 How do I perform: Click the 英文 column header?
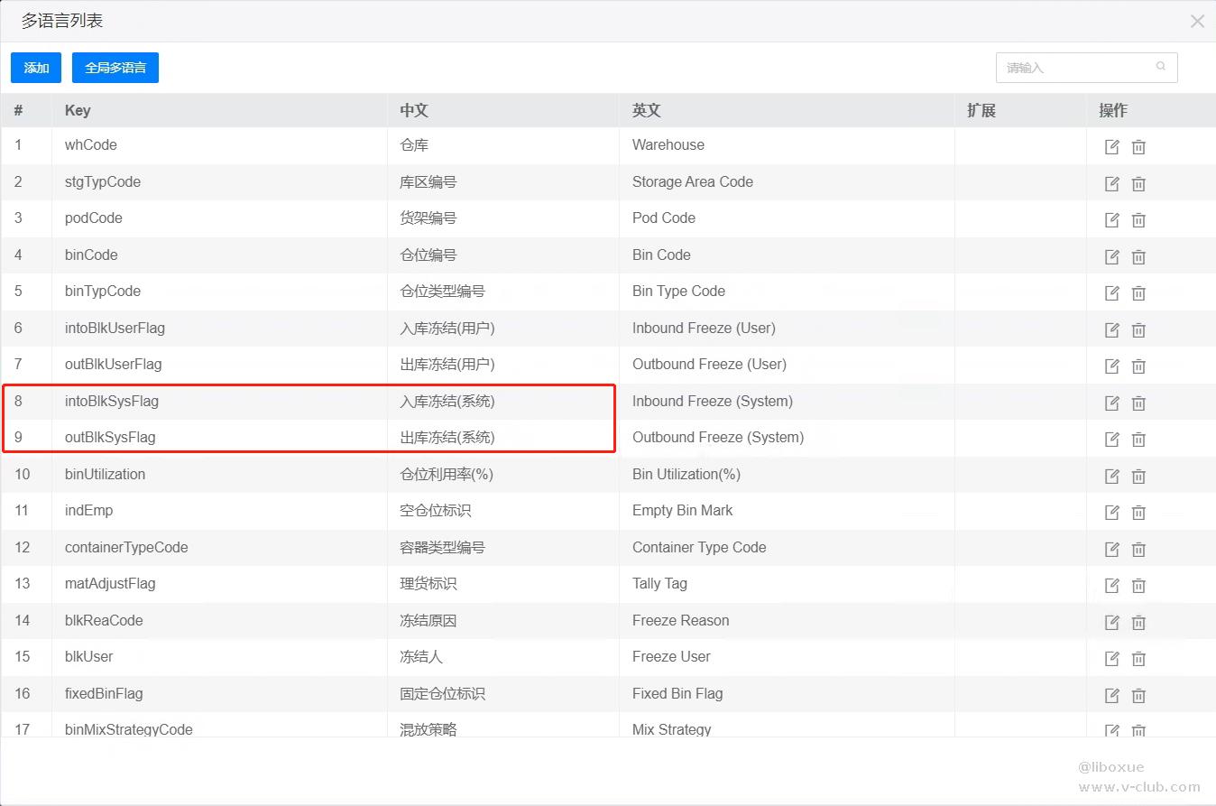pyautogui.click(x=647, y=110)
